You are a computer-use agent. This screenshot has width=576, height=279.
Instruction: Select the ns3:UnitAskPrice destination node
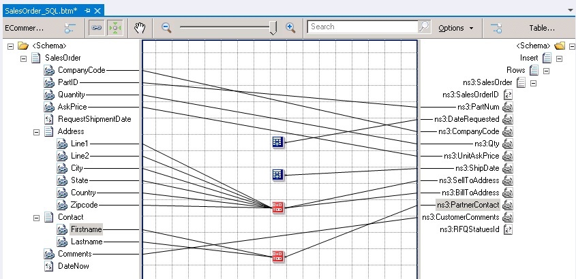pyautogui.click(x=472, y=156)
